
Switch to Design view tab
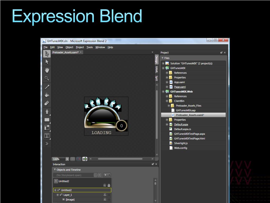point(156,59)
